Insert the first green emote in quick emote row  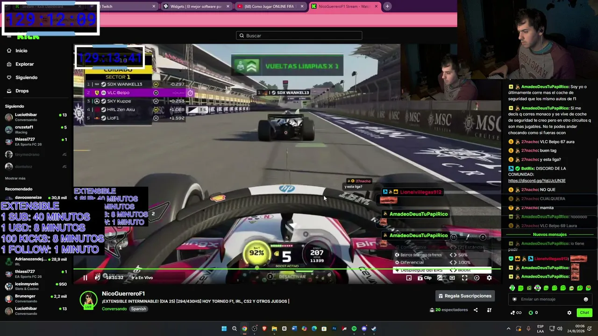point(512,288)
